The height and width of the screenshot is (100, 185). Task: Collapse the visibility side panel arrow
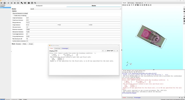184,7
